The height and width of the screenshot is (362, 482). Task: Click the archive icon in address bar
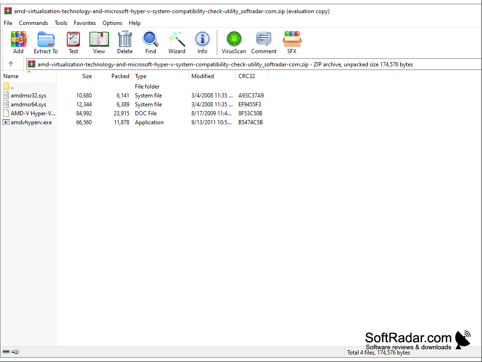[x=32, y=64]
